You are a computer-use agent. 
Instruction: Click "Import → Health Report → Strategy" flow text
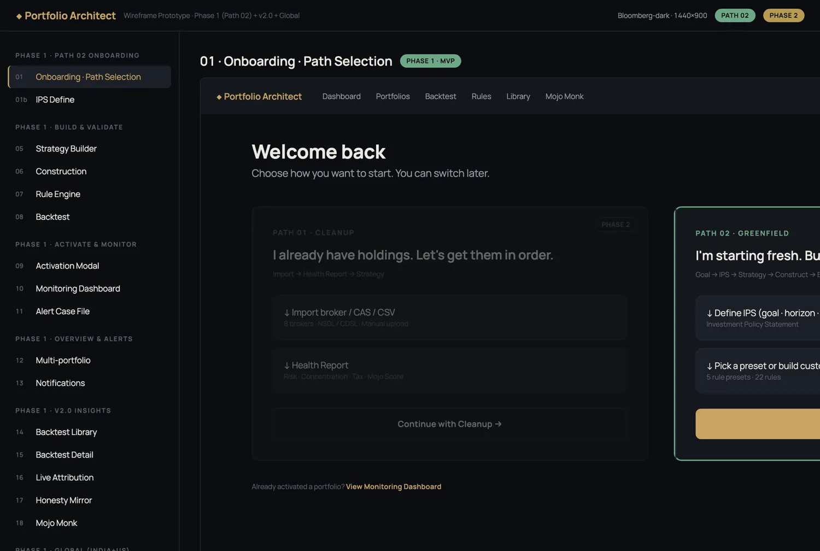point(329,274)
